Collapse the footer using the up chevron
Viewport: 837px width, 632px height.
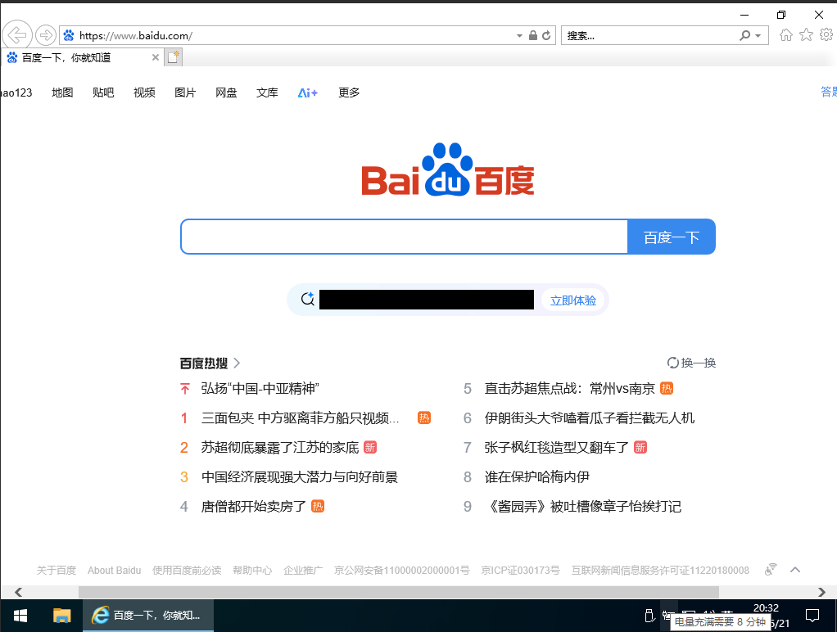(795, 570)
